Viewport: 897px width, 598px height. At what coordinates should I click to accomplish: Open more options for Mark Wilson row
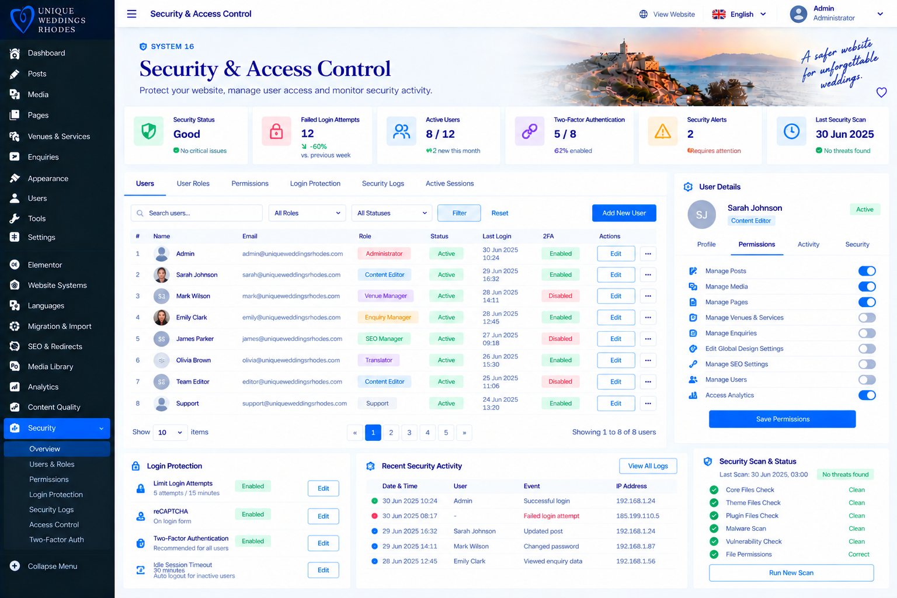click(x=648, y=296)
